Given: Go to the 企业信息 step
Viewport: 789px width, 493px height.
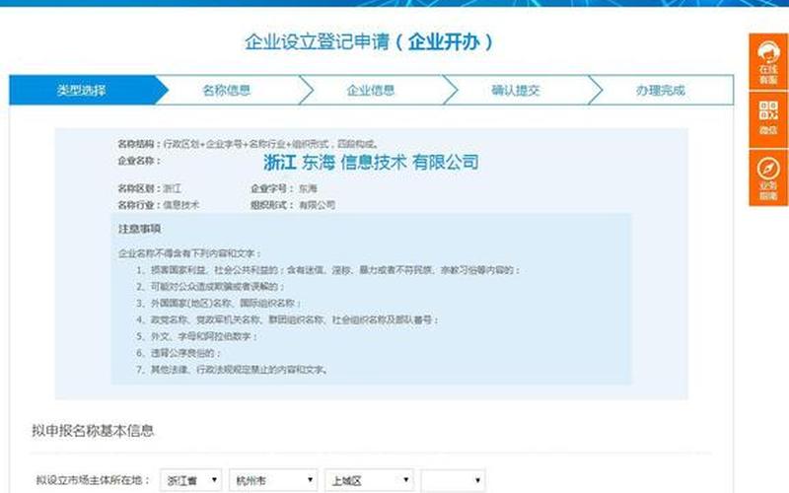Looking at the screenshot, I should pos(371,91).
